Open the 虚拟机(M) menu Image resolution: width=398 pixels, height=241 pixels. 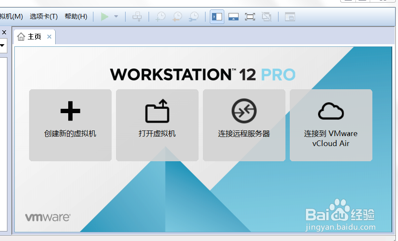click(11, 16)
